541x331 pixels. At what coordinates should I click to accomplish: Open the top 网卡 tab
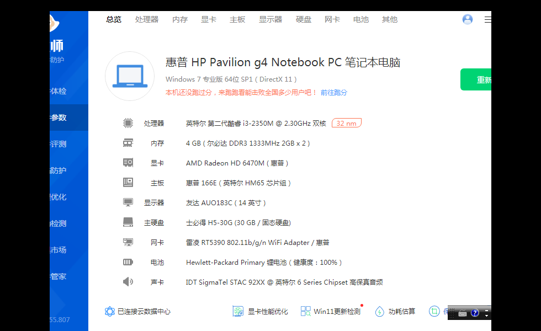click(332, 20)
